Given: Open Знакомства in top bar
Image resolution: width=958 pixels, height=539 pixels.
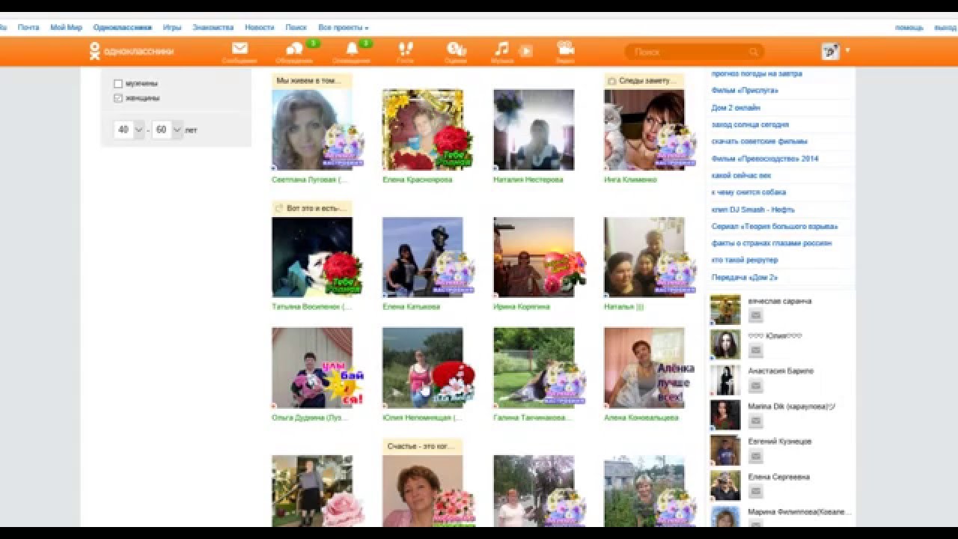Looking at the screenshot, I should [x=213, y=28].
